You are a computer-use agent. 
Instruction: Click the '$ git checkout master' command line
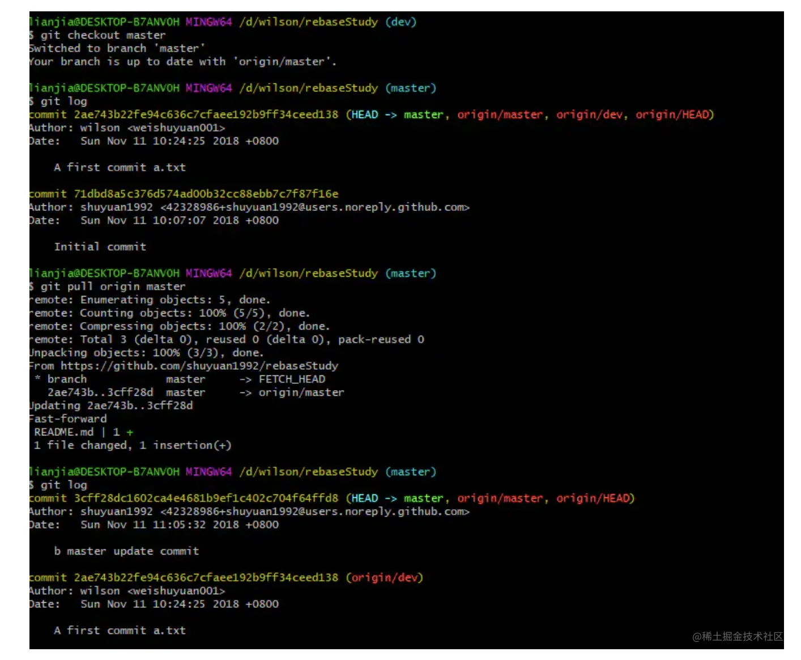(x=97, y=35)
